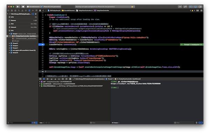Choose the iPhone SE run destination
This screenshot has width=210, height=133.
(51, 7)
